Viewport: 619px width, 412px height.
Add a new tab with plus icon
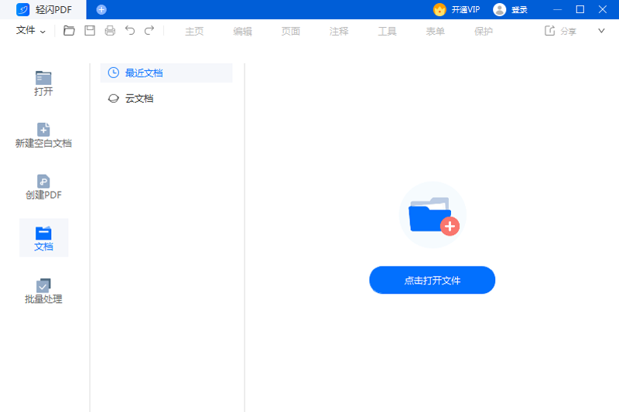click(101, 9)
